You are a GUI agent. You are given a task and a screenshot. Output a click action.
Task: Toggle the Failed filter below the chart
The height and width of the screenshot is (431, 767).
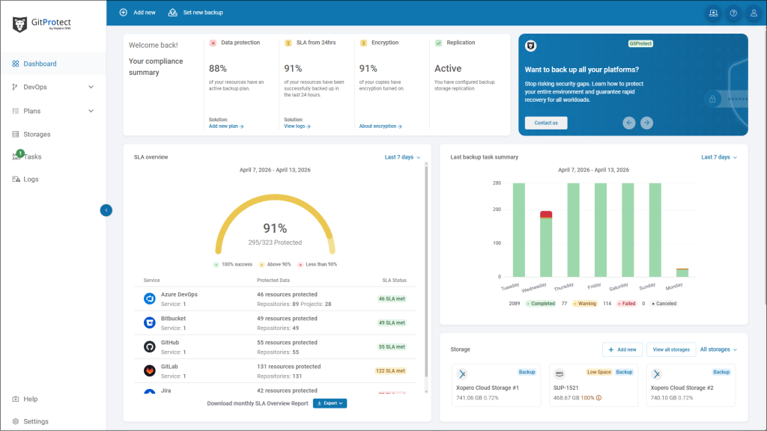tap(626, 303)
